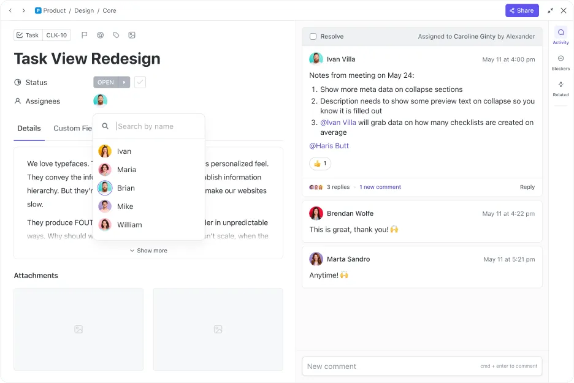Open the Core breadcrumb

coord(109,10)
